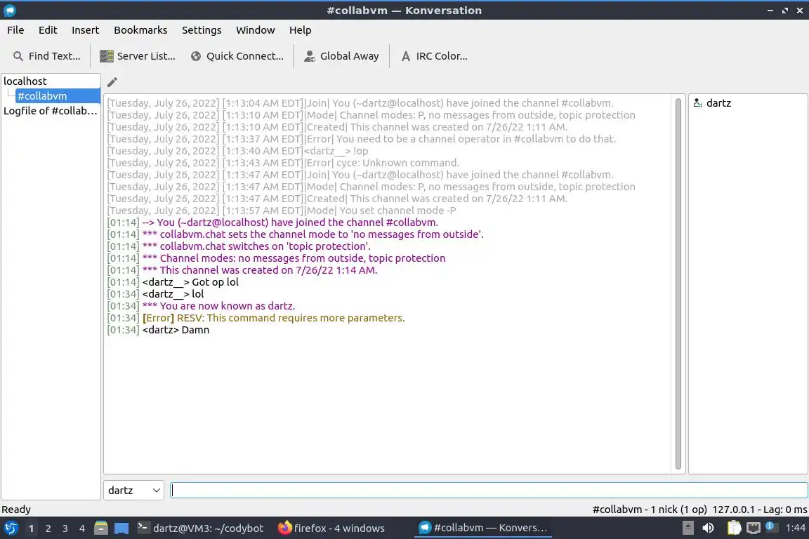Open the Help menu
The width and height of the screenshot is (809, 539).
[301, 30]
